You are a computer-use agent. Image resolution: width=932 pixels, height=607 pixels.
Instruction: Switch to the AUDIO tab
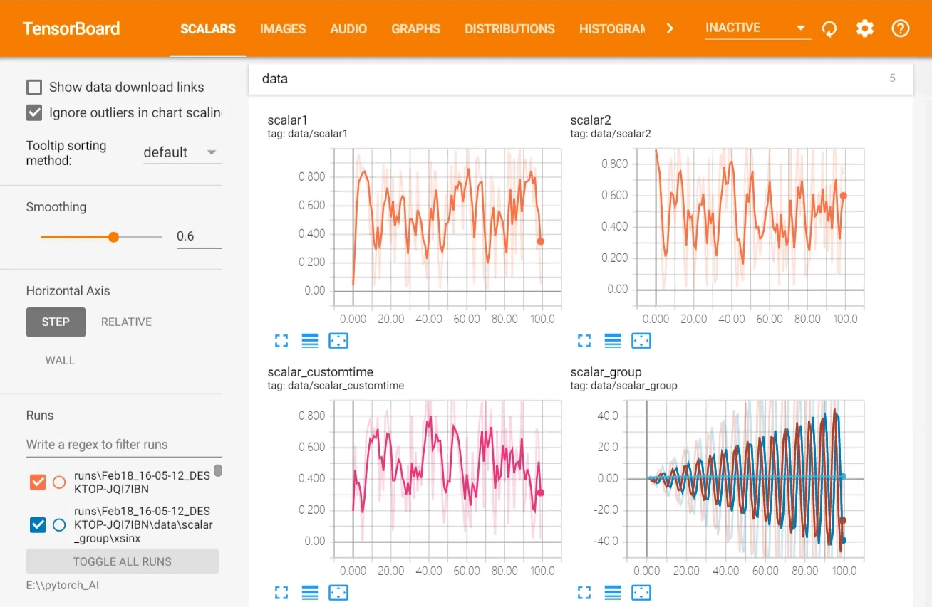click(348, 29)
